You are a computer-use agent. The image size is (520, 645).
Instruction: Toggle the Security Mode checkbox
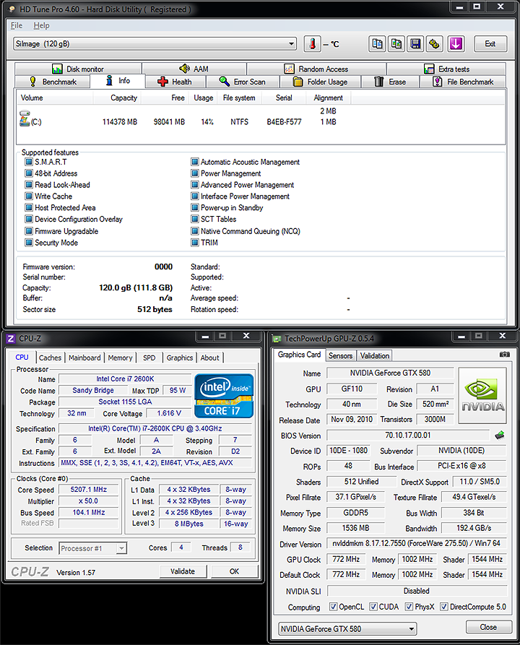point(29,242)
